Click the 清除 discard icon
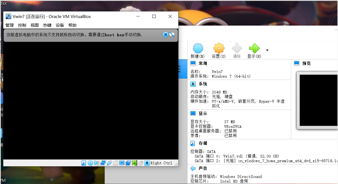The width and height of the screenshot is (338, 184). 237,50
